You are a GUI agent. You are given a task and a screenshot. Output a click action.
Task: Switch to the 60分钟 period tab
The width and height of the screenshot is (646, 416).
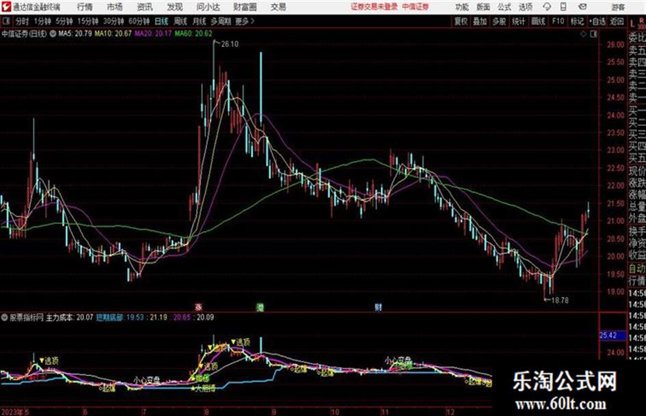point(139,21)
